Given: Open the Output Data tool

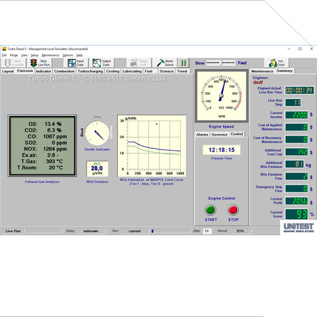Looking at the screenshot, I should pos(102,63).
